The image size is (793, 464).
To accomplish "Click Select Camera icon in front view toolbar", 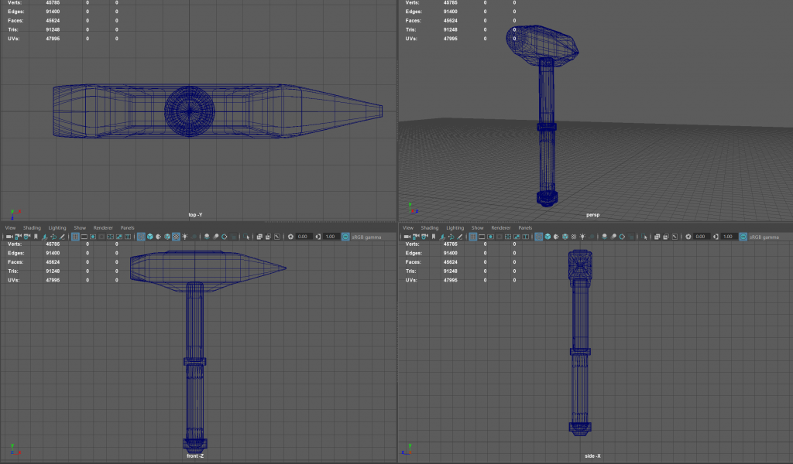I will click(x=9, y=237).
